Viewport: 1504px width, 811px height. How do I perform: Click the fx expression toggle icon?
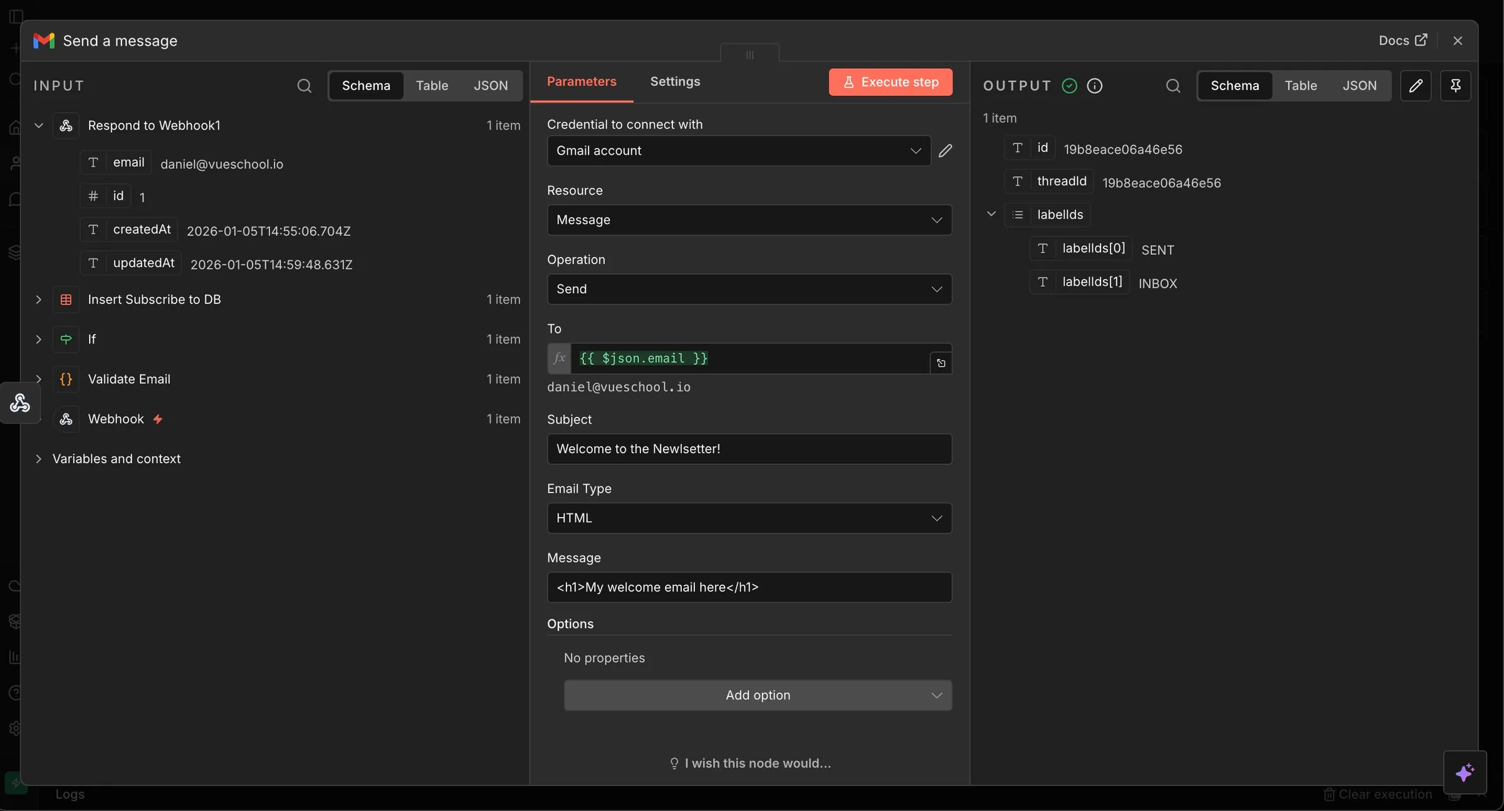(x=559, y=358)
